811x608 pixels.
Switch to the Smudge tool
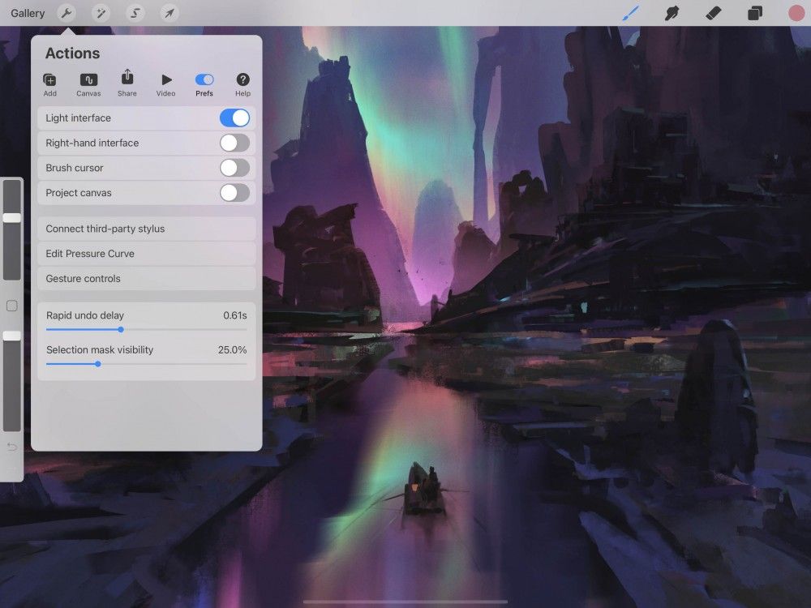click(672, 13)
